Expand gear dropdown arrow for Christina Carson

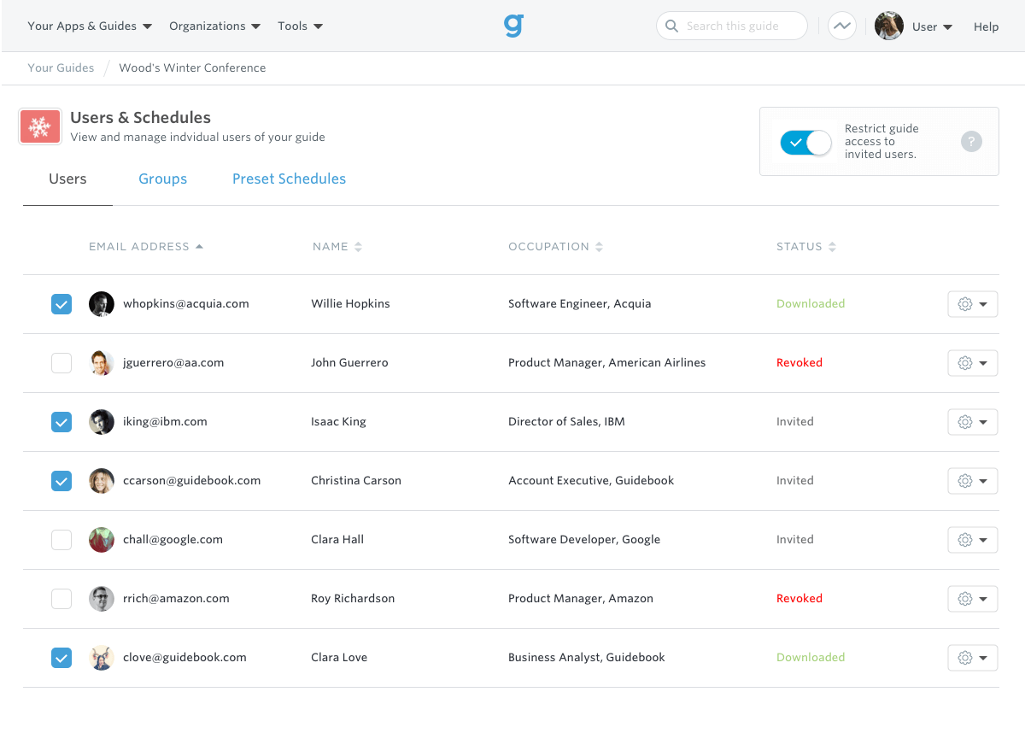coord(984,481)
